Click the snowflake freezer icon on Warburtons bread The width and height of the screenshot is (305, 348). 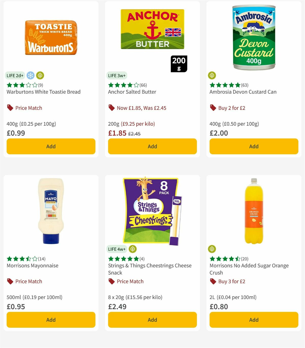tap(30, 75)
